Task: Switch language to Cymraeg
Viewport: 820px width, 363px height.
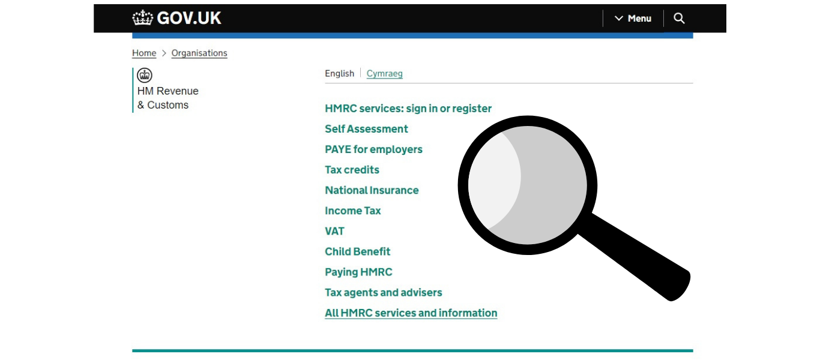Action: pos(385,73)
